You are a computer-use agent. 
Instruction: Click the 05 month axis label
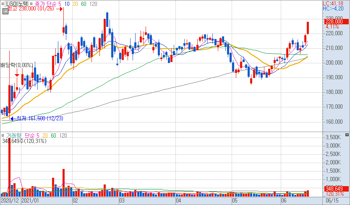(235, 200)
